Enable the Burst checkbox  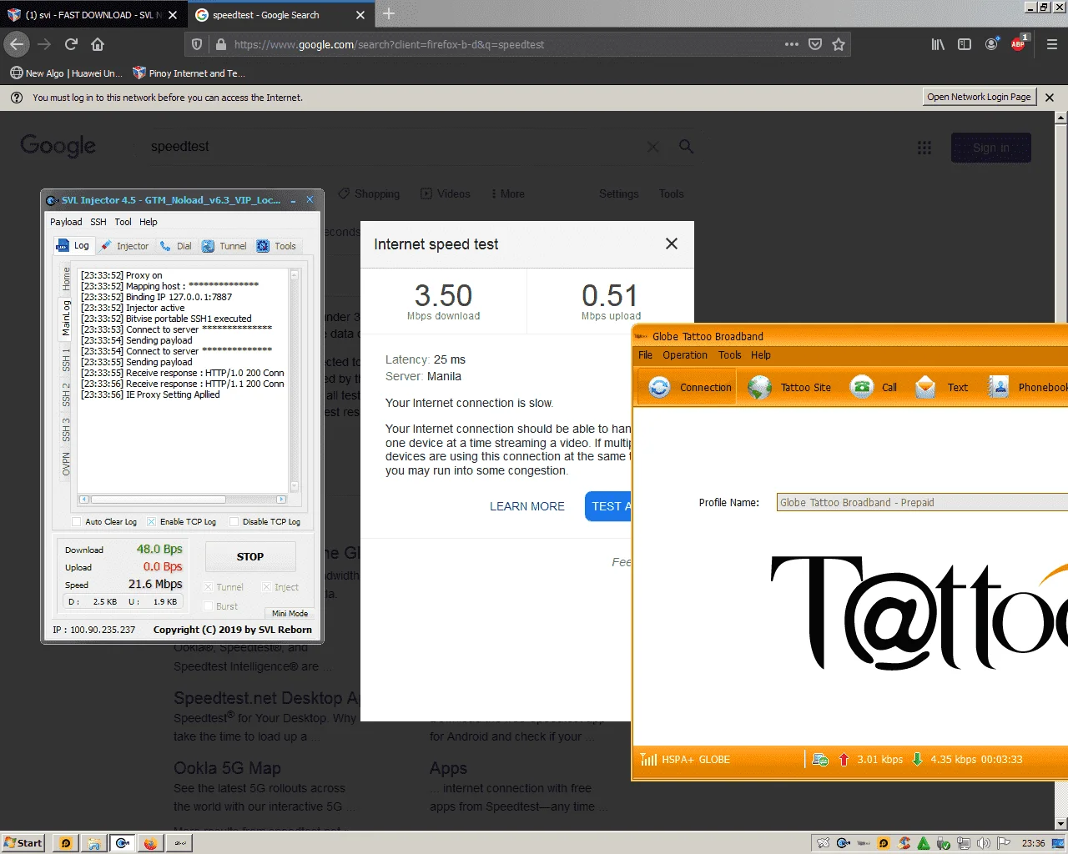click(208, 606)
